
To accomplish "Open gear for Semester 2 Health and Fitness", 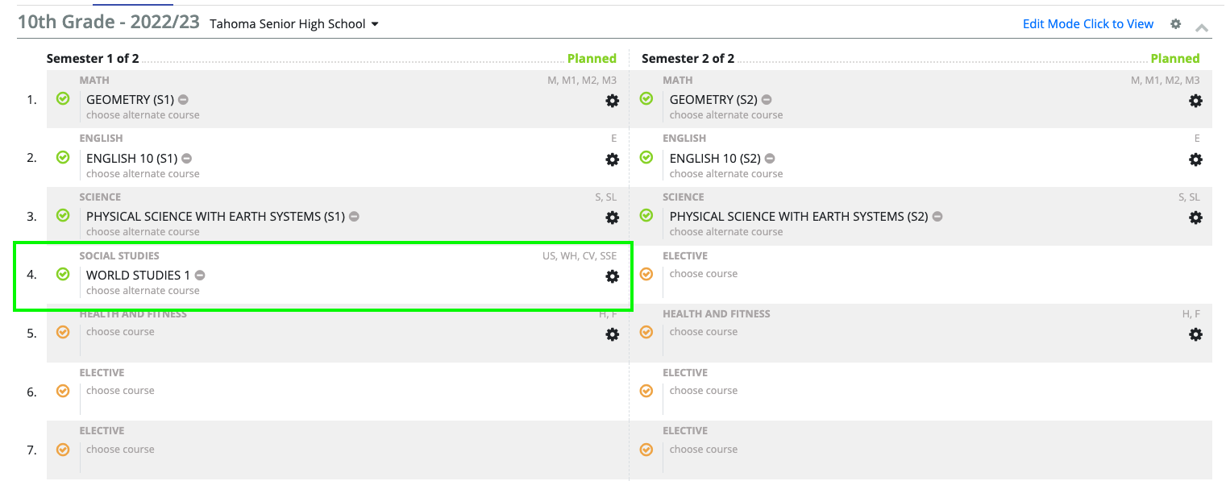I will (x=1195, y=334).
